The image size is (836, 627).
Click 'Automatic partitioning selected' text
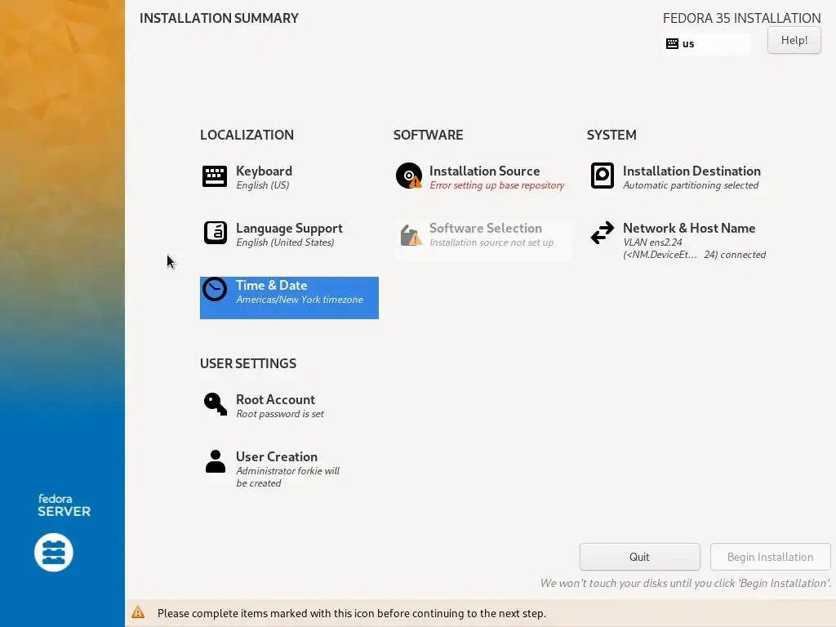tap(691, 185)
